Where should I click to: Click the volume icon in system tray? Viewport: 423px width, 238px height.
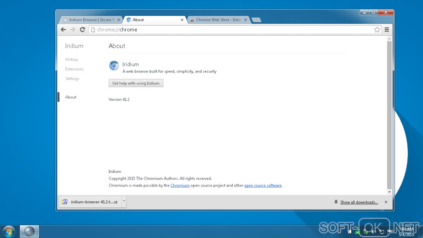click(x=374, y=231)
